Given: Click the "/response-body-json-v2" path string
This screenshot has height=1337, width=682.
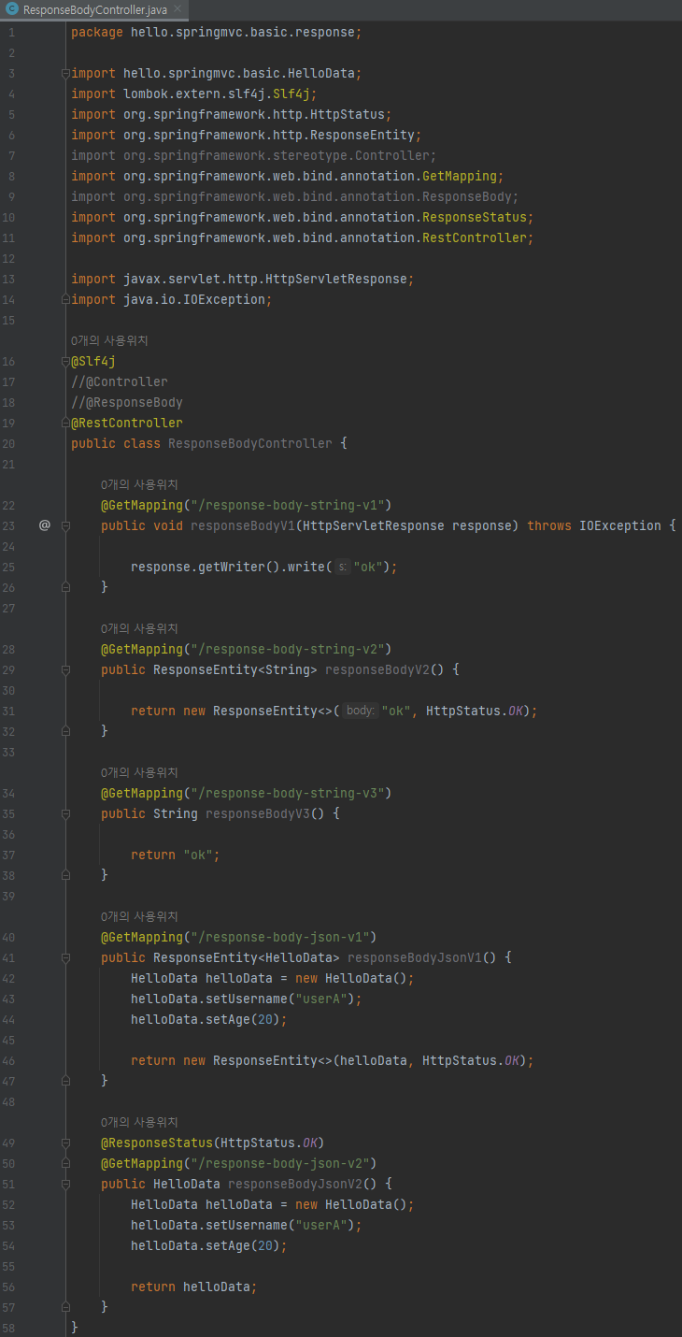Looking at the screenshot, I should click(x=280, y=1163).
